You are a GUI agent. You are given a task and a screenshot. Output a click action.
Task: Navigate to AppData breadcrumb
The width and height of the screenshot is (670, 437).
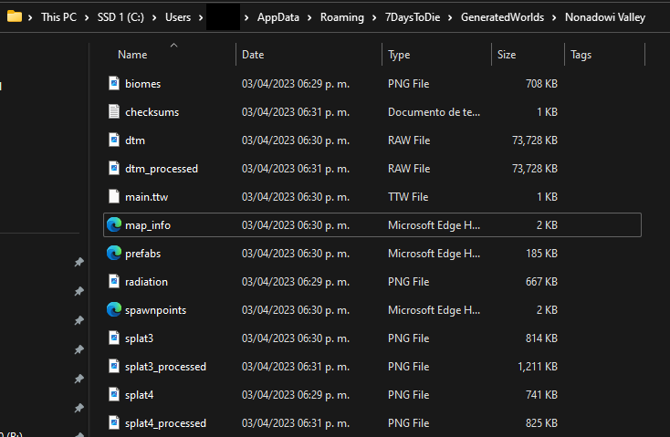pos(278,17)
